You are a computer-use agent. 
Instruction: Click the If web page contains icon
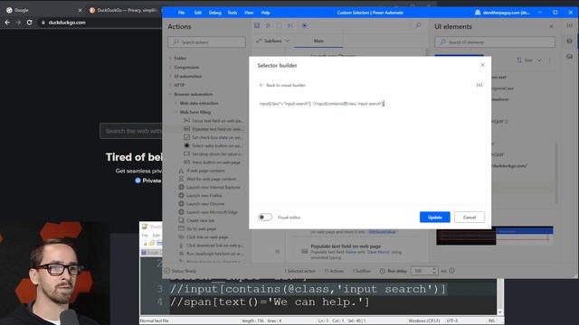tap(181, 171)
